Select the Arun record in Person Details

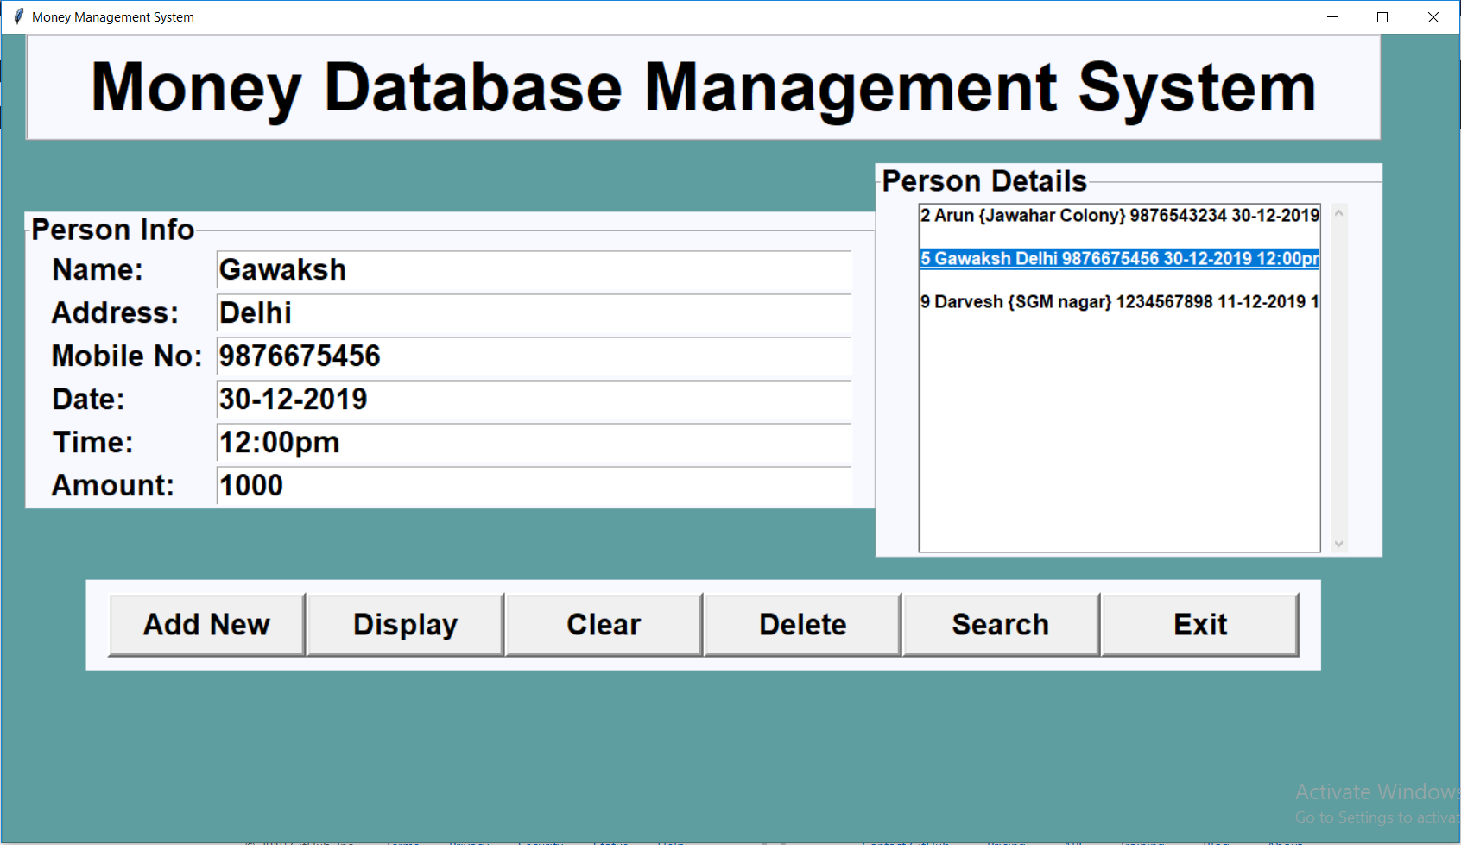coord(1114,216)
